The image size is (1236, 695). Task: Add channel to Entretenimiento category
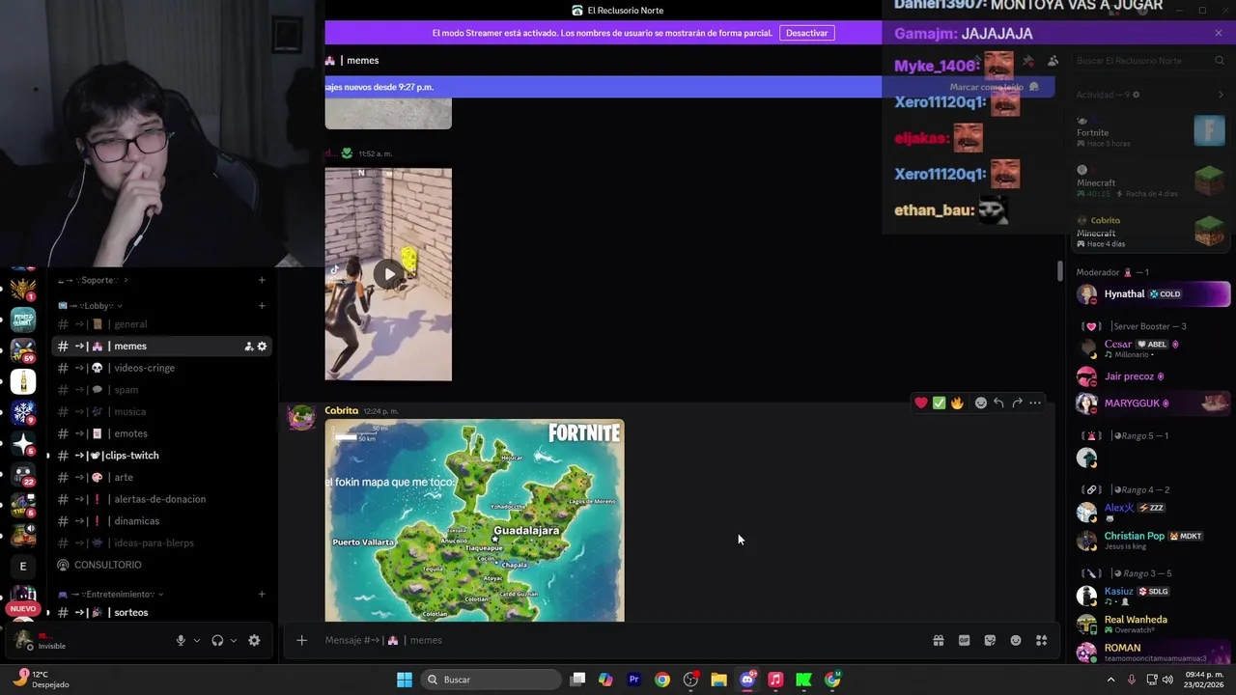[262, 595]
